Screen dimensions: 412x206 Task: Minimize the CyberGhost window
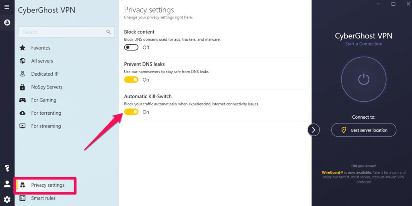tap(379, 4)
